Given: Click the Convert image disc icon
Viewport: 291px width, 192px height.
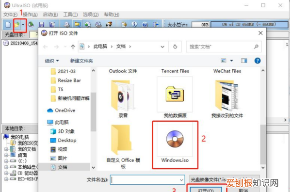Looking at the screenshot, I should pyautogui.click(x=88, y=24).
